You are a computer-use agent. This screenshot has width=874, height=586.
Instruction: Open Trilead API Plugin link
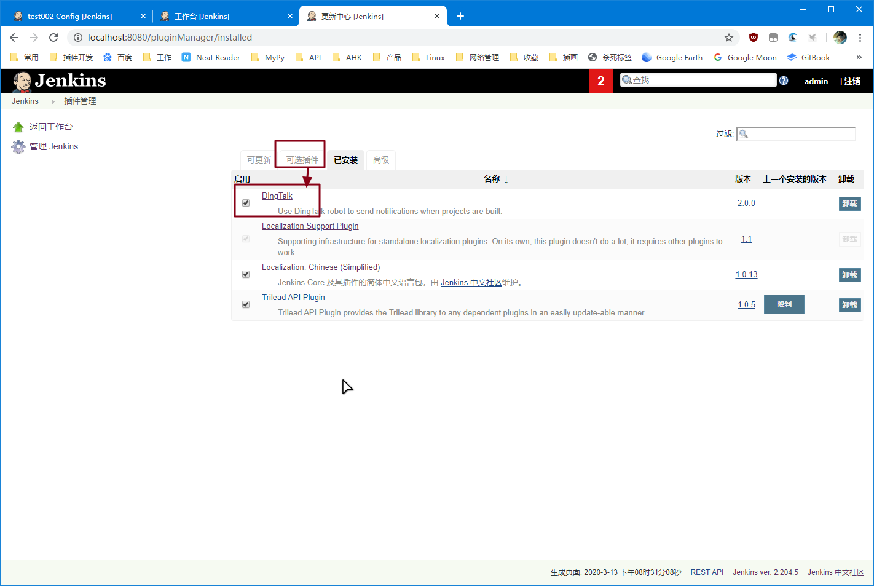[293, 297]
